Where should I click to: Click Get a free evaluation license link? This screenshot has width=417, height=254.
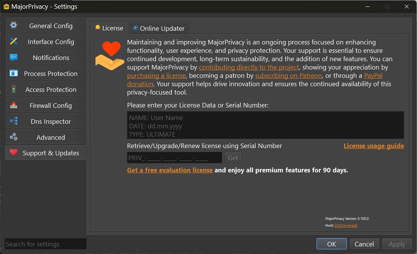click(x=170, y=170)
